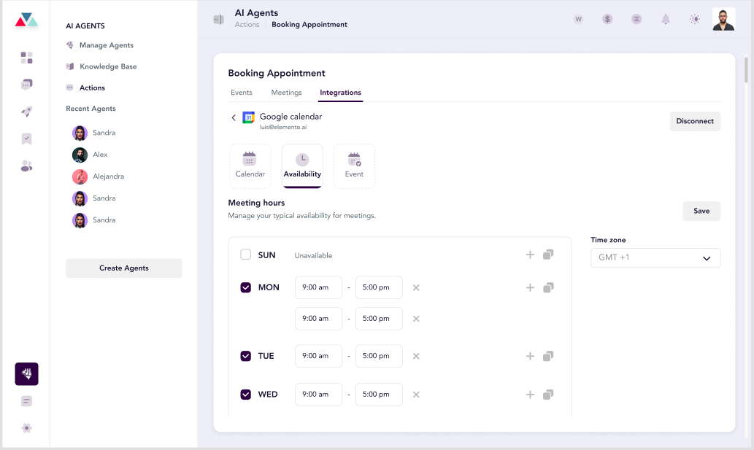Open the GMT +1 time zone dropdown

click(655, 258)
